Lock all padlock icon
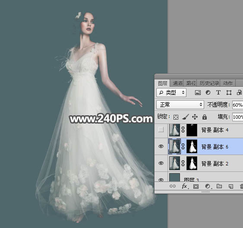 pos(205,117)
